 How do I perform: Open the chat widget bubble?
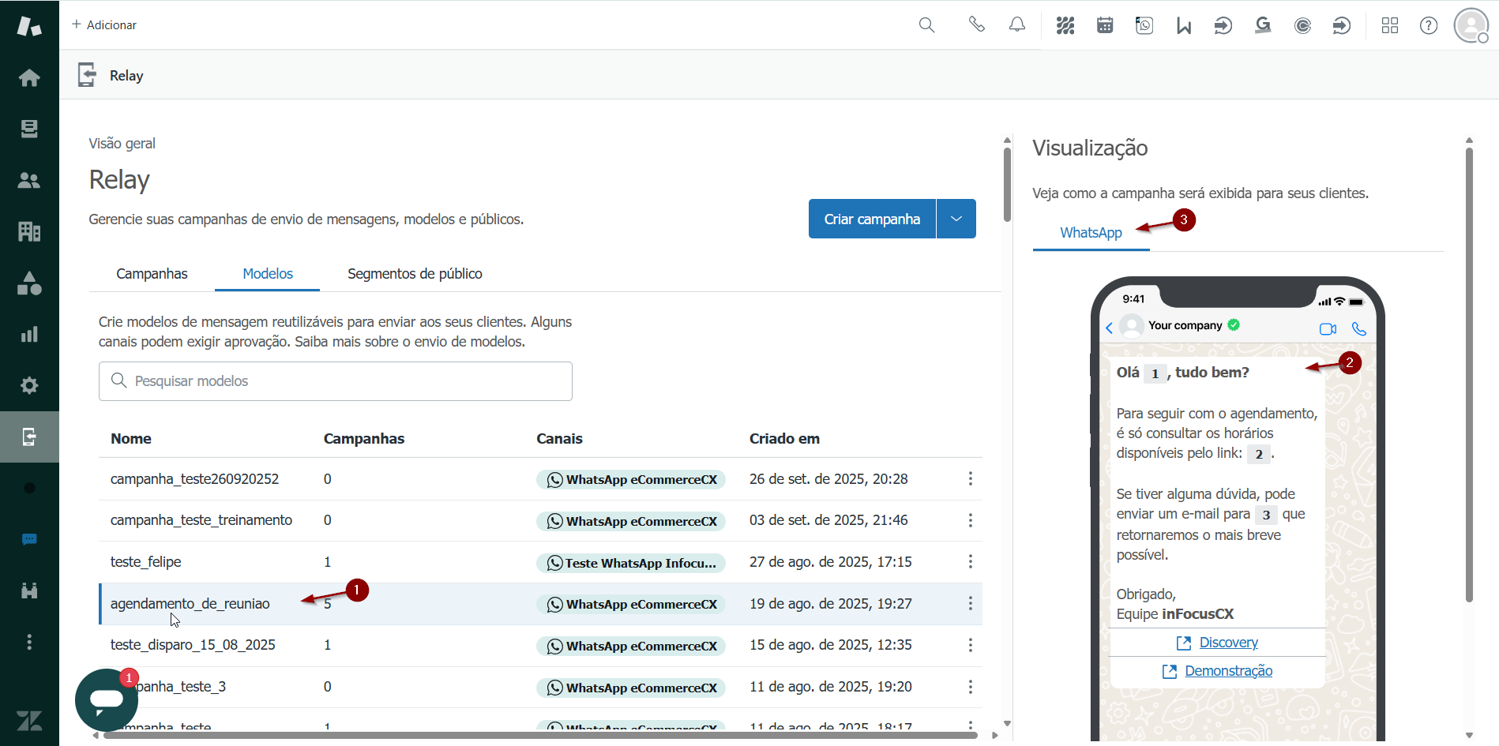click(x=107, y=699)
